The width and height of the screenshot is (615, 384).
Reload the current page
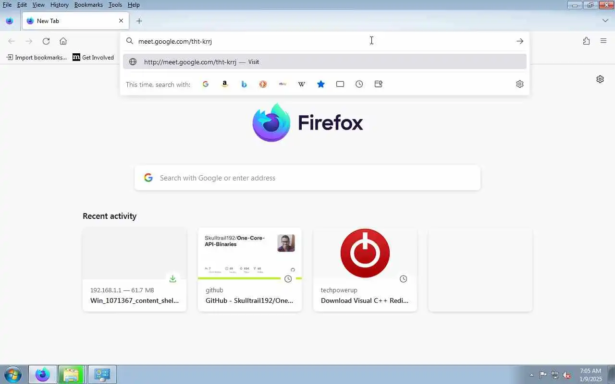pos(46,41)
